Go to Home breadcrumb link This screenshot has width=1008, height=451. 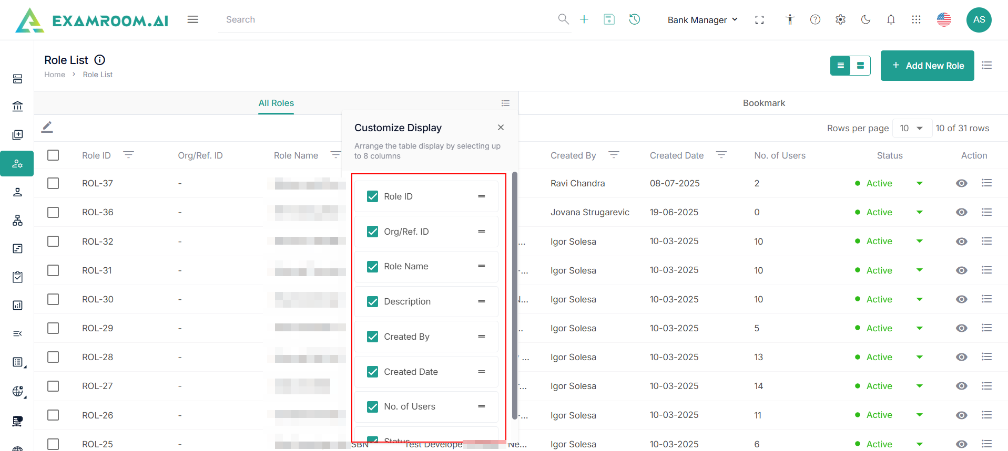click(55, 75)
